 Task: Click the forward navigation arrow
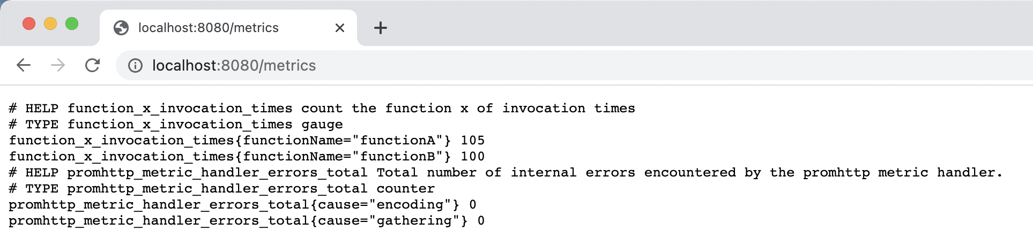58,65
